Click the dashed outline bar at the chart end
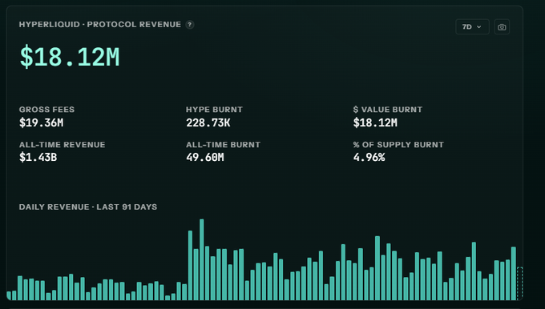 pos(519,283)
